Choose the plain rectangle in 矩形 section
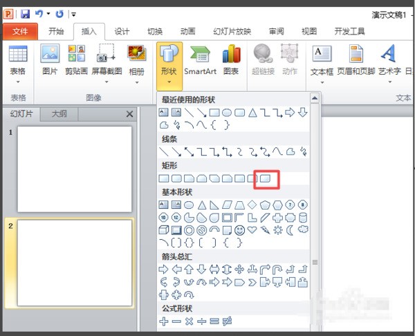This screenshot has height=336, width=415. pos(163,178)
